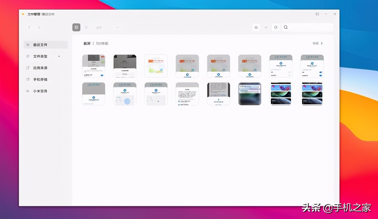Open the fourth thumbnail in the top row
The height and width of the screenshot is (219, 378).
coord(187,66)
